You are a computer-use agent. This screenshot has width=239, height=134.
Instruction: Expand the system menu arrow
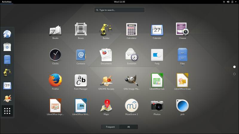(x=236, y=2)
